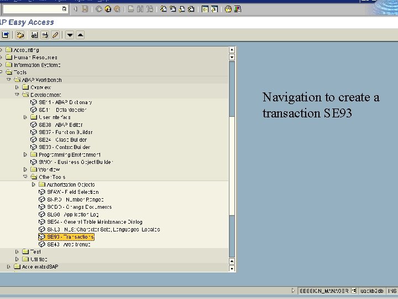Image resolution: width=398 pixels, height=299 pixels.
Task: Open the command field history dropdown
Action: coord(64,9)
